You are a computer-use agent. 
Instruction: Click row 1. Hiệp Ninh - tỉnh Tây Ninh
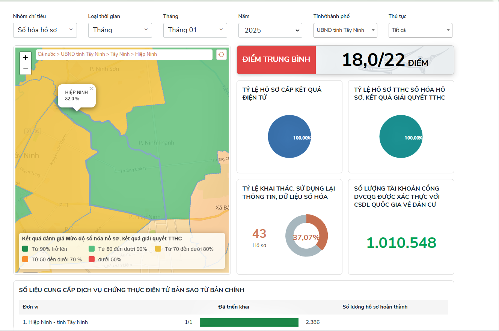[x=234, y=322]
